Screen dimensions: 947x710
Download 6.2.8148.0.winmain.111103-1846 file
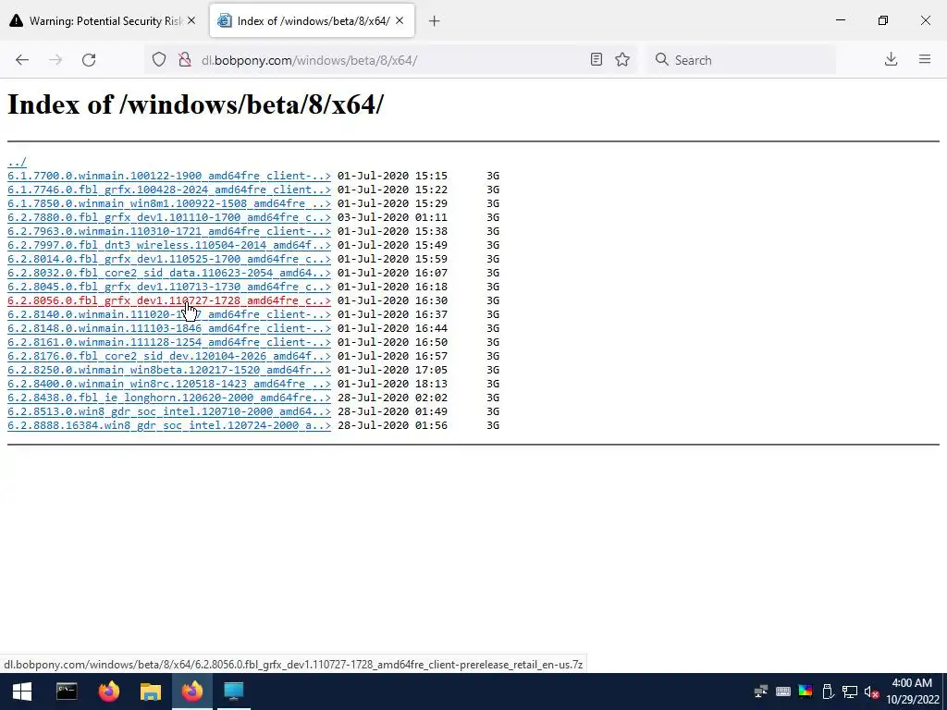[x=169, y=328]
